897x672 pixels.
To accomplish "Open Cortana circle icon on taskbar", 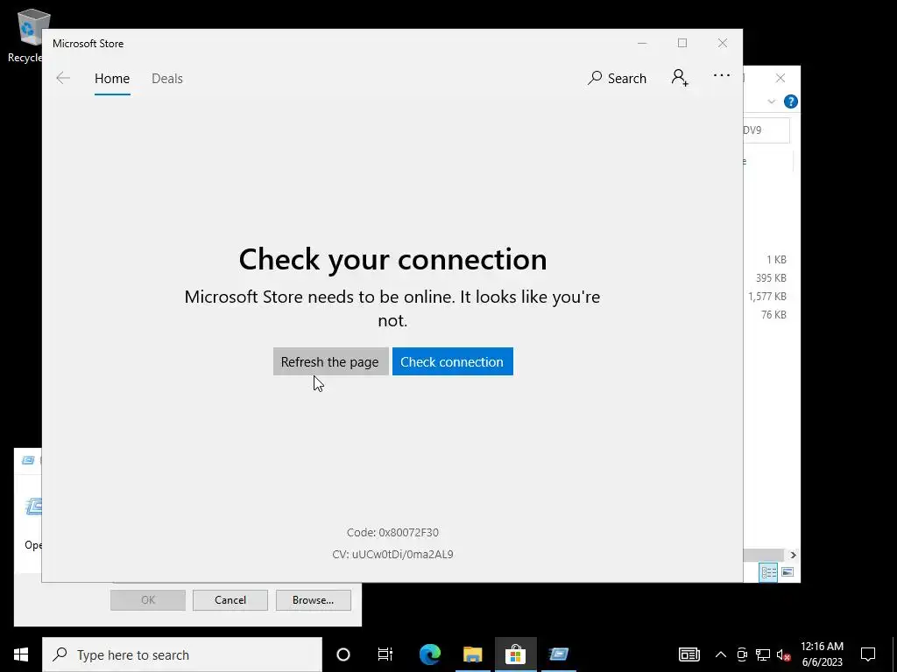I will coord(343,654).
